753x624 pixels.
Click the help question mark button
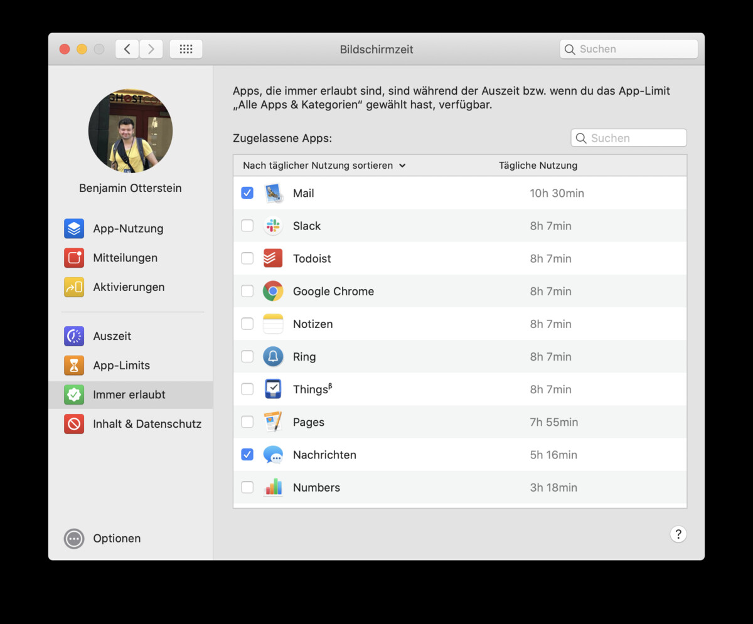coord(678,534)
